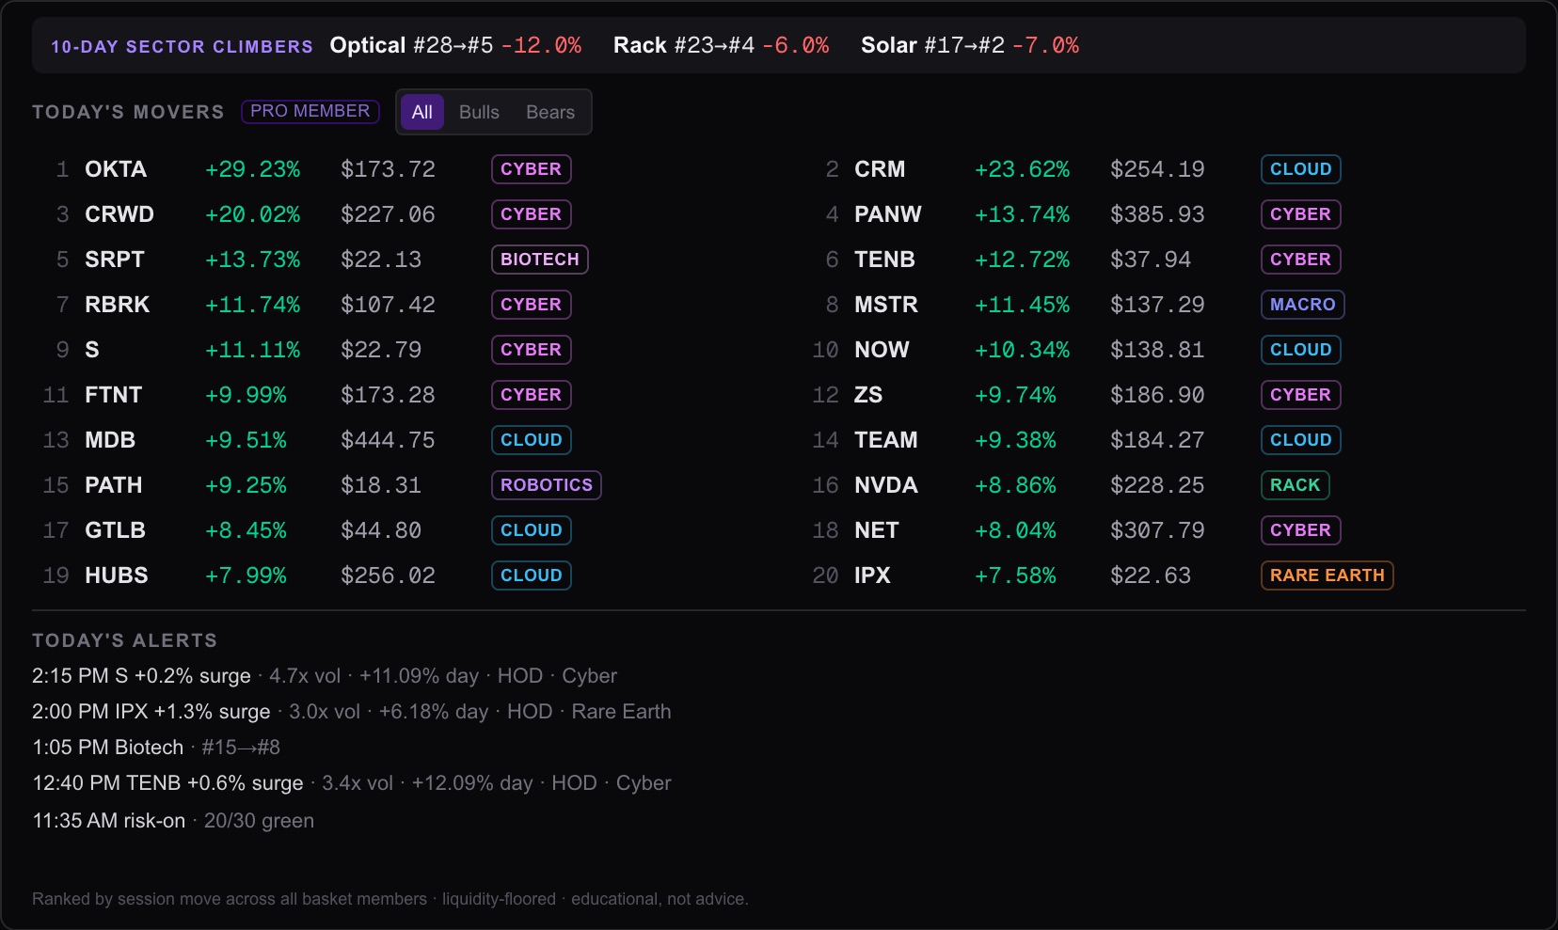
Task: Open the 12:40 PM TENB surge alert
Action: 352,783
